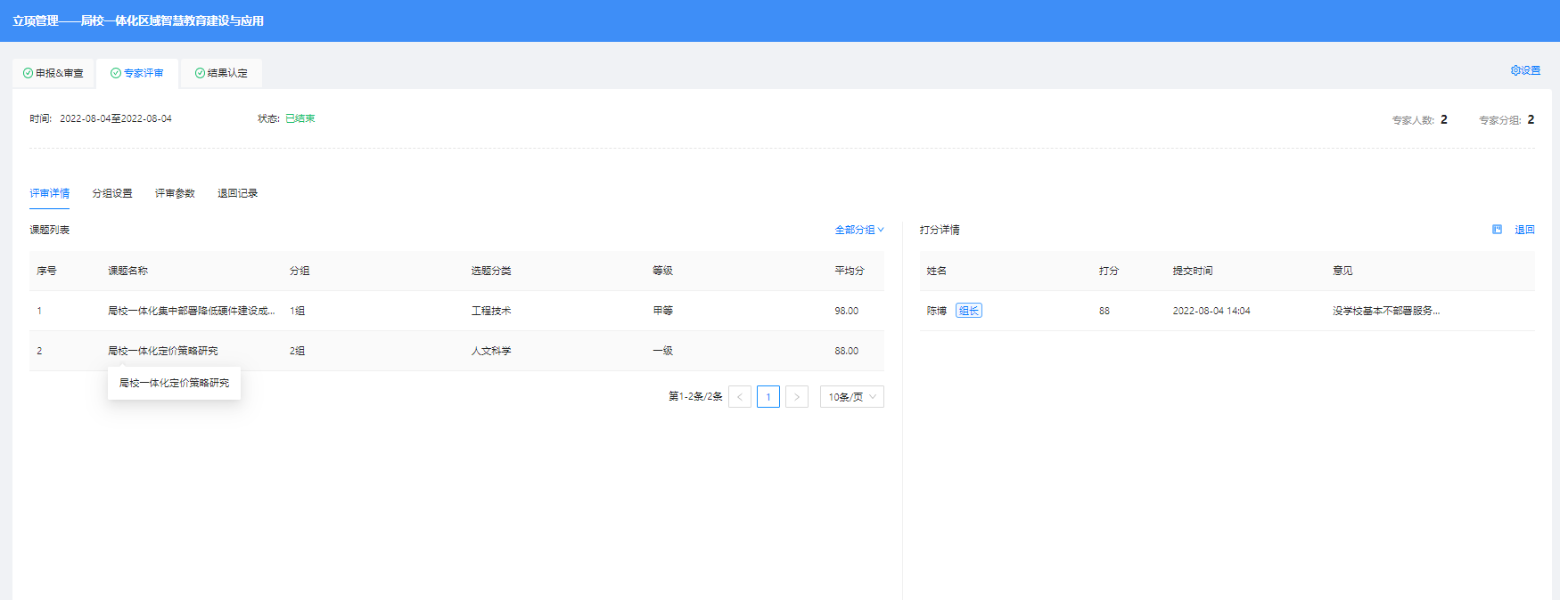The height and width of the screenshot is (600, 1560).
Task: Select the first topic row 局校一体化集中部署
Action: (x=191, y=311)
